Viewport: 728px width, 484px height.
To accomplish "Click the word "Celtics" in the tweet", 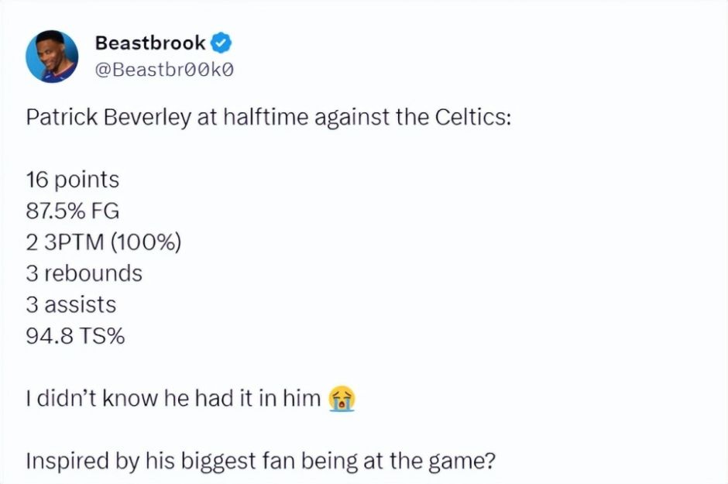I will click(x=469, y=118).
